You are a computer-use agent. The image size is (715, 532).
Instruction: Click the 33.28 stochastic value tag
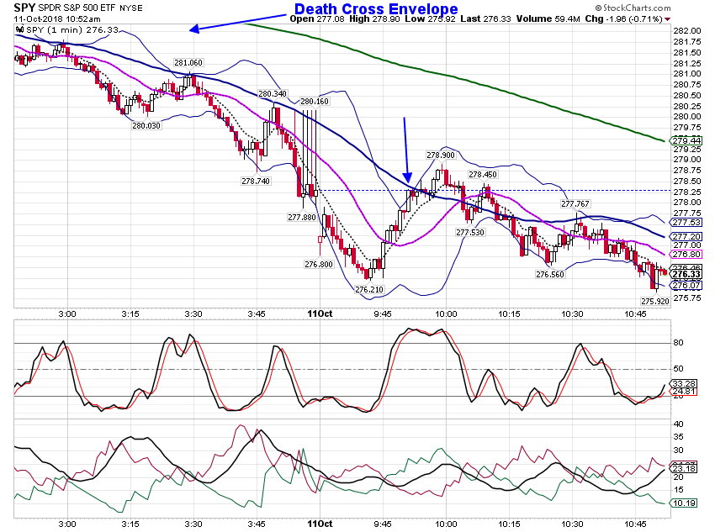tap(683, 383)
